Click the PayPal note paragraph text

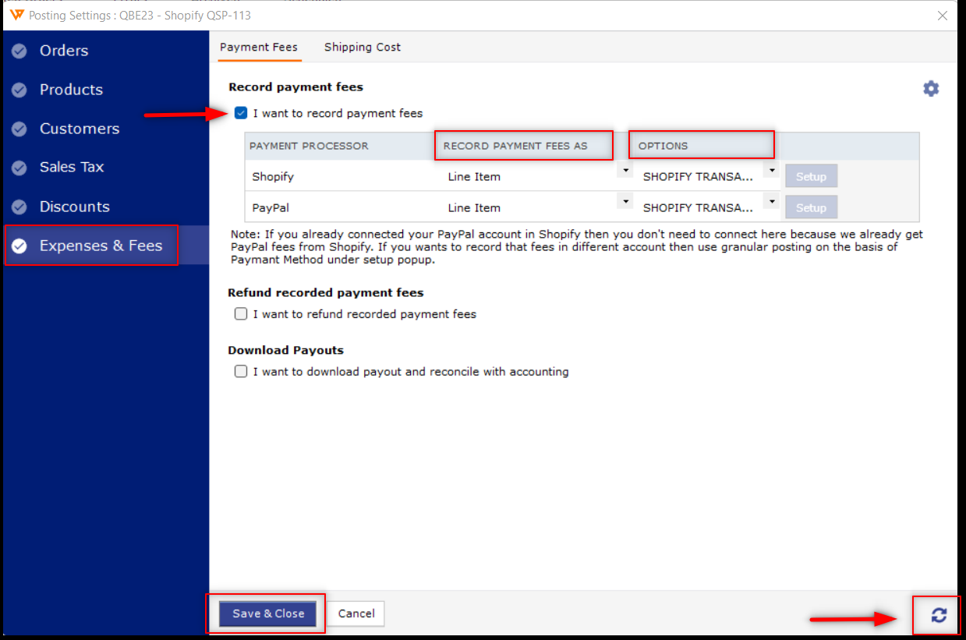point(577,247)
